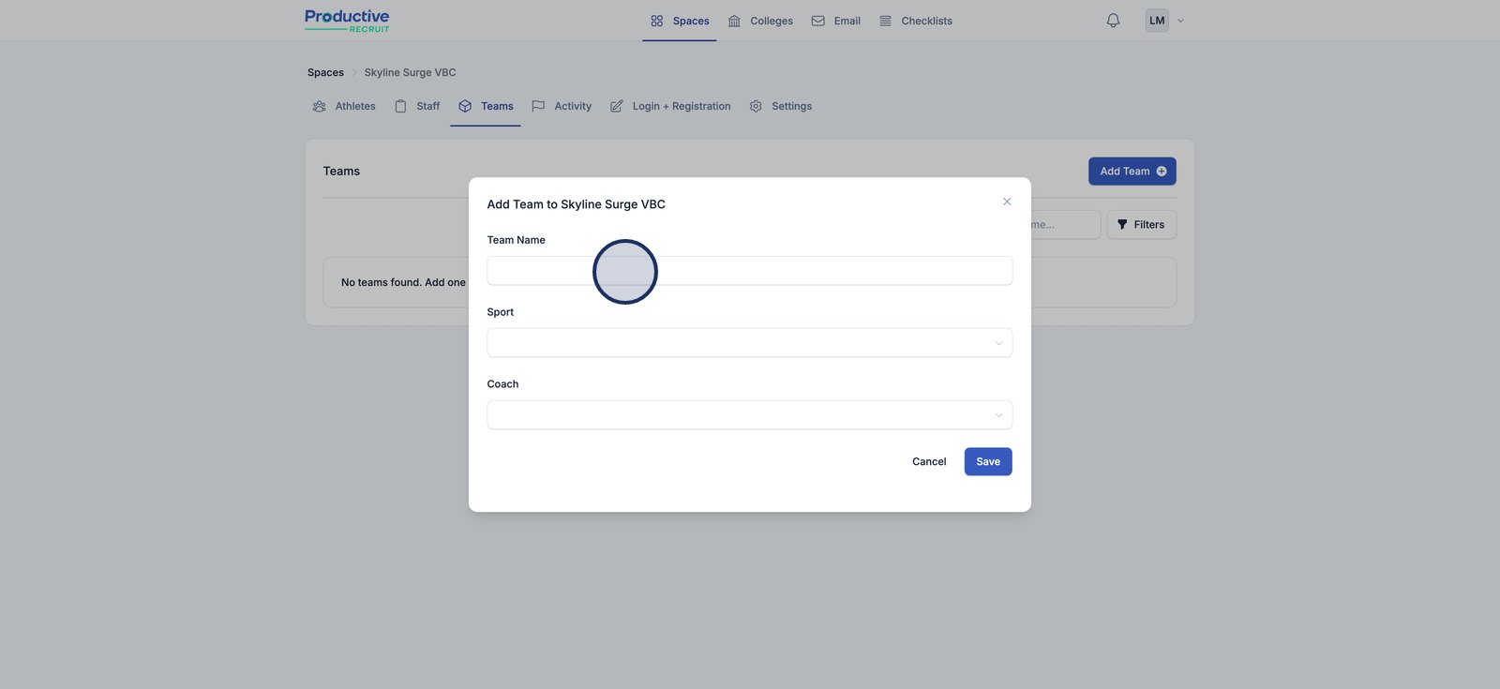Open the Coach dropdown
This screenshot has height=689, width=1500.
[749, 415]
